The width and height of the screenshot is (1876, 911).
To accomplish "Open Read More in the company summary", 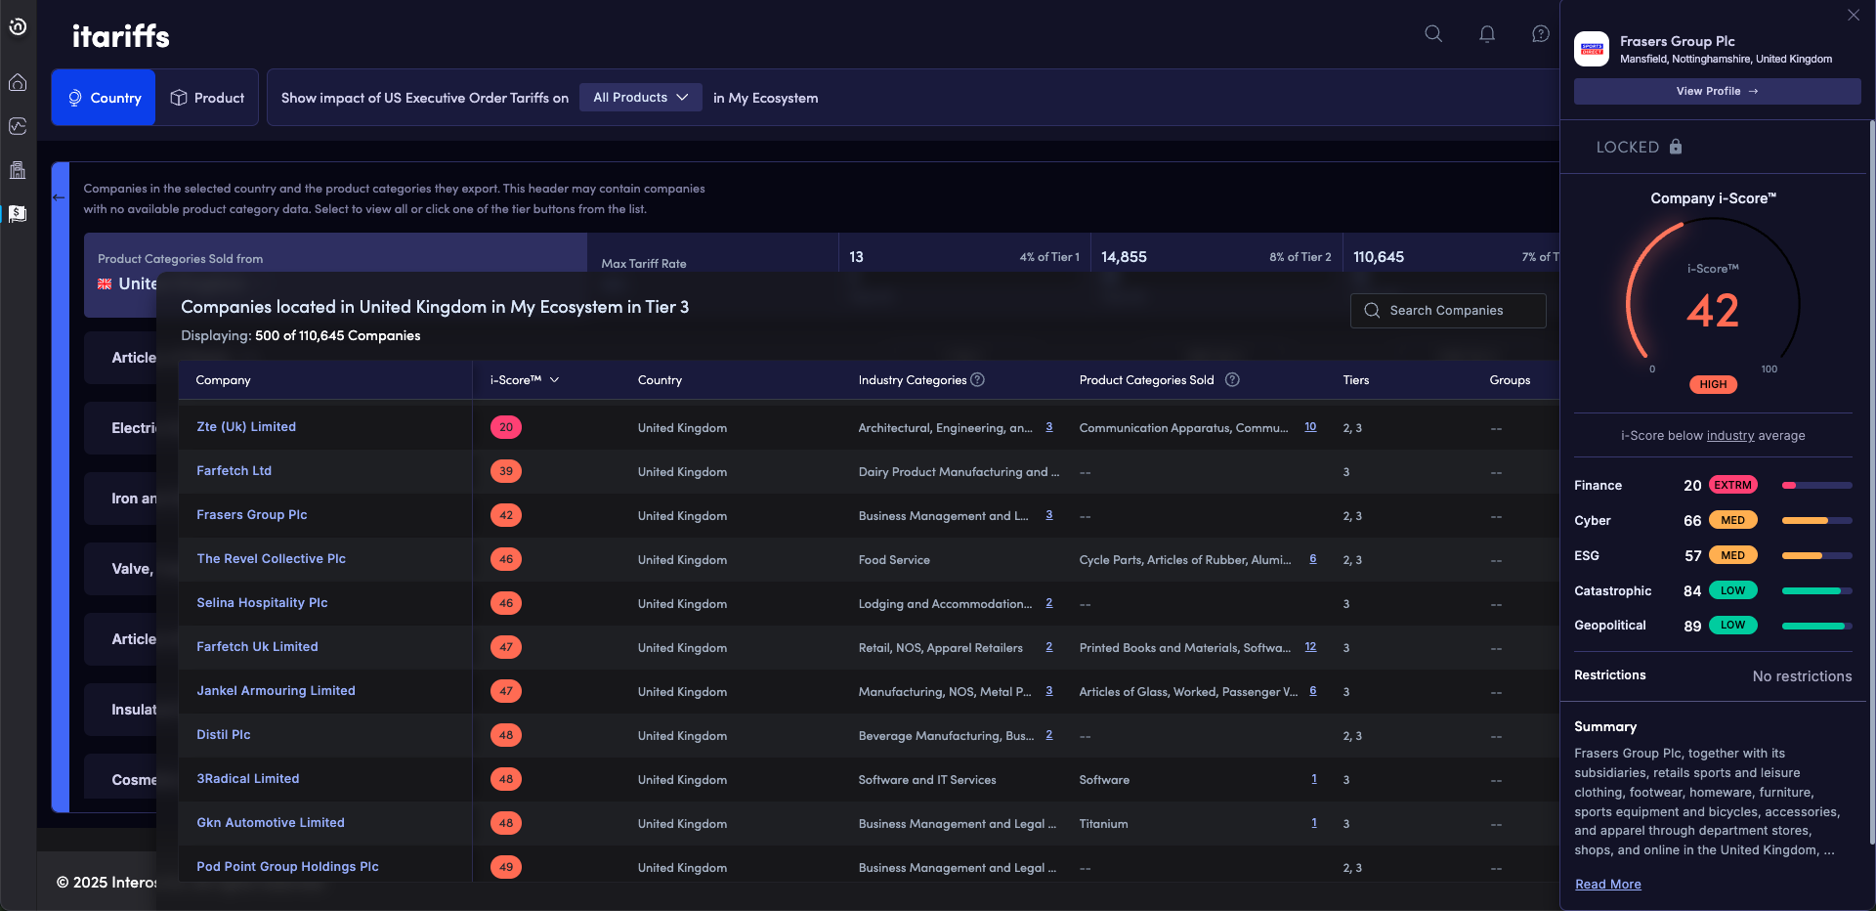I will [1607, 884].
